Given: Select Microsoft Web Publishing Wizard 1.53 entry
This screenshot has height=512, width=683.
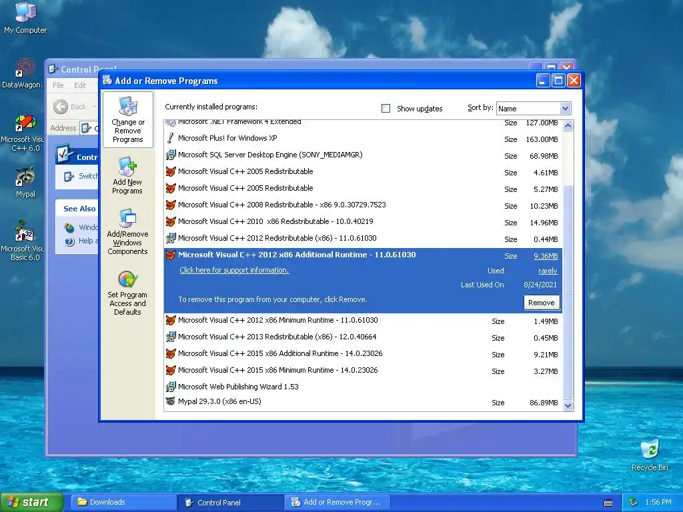Looking at the screenshot, I should [x=364, y=387].
